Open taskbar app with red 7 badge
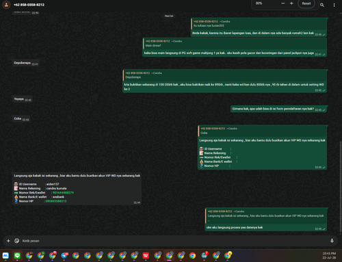Image resolution: width=342 pixels, height=262 pixels. (x=205, y=256)
